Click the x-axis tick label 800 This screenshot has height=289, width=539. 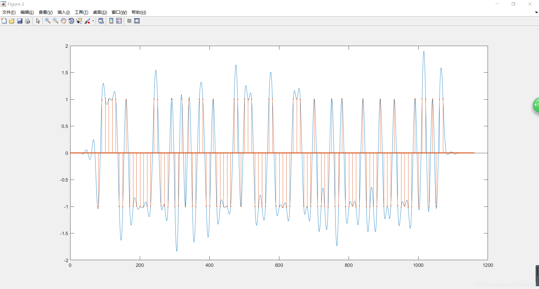point(349,265)
